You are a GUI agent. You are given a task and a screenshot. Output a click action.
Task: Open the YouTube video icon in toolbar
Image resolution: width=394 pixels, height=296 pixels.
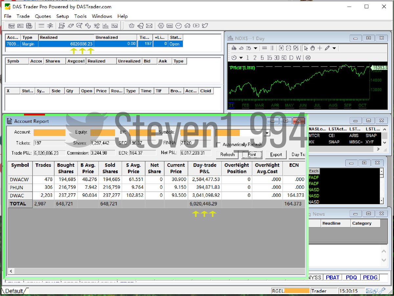196,26
